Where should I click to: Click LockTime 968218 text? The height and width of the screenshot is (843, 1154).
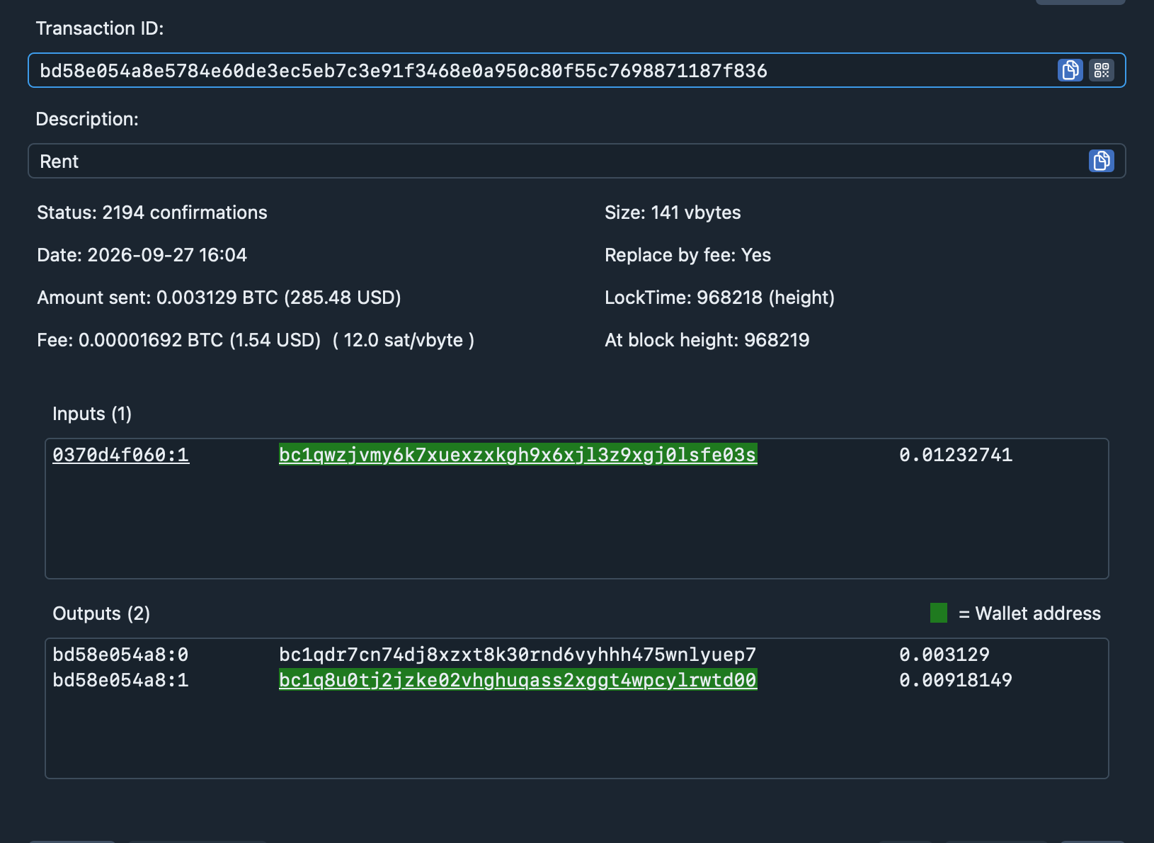tap(719, 298)
